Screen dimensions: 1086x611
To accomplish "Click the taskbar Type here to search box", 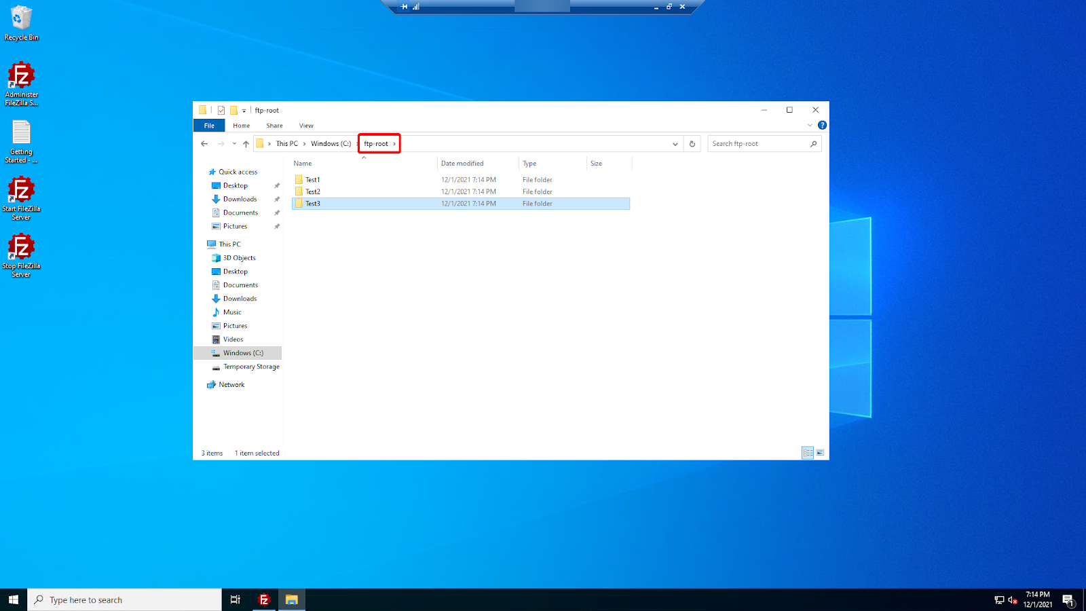I will coord(125,599).
